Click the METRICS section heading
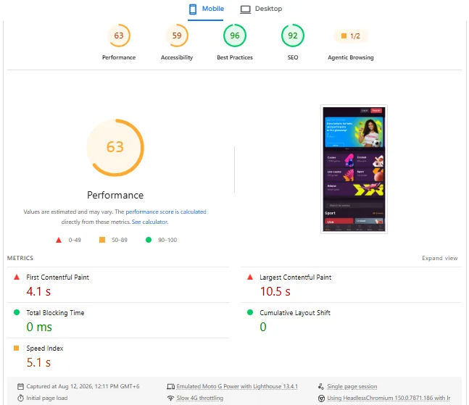 click(20, 258)
